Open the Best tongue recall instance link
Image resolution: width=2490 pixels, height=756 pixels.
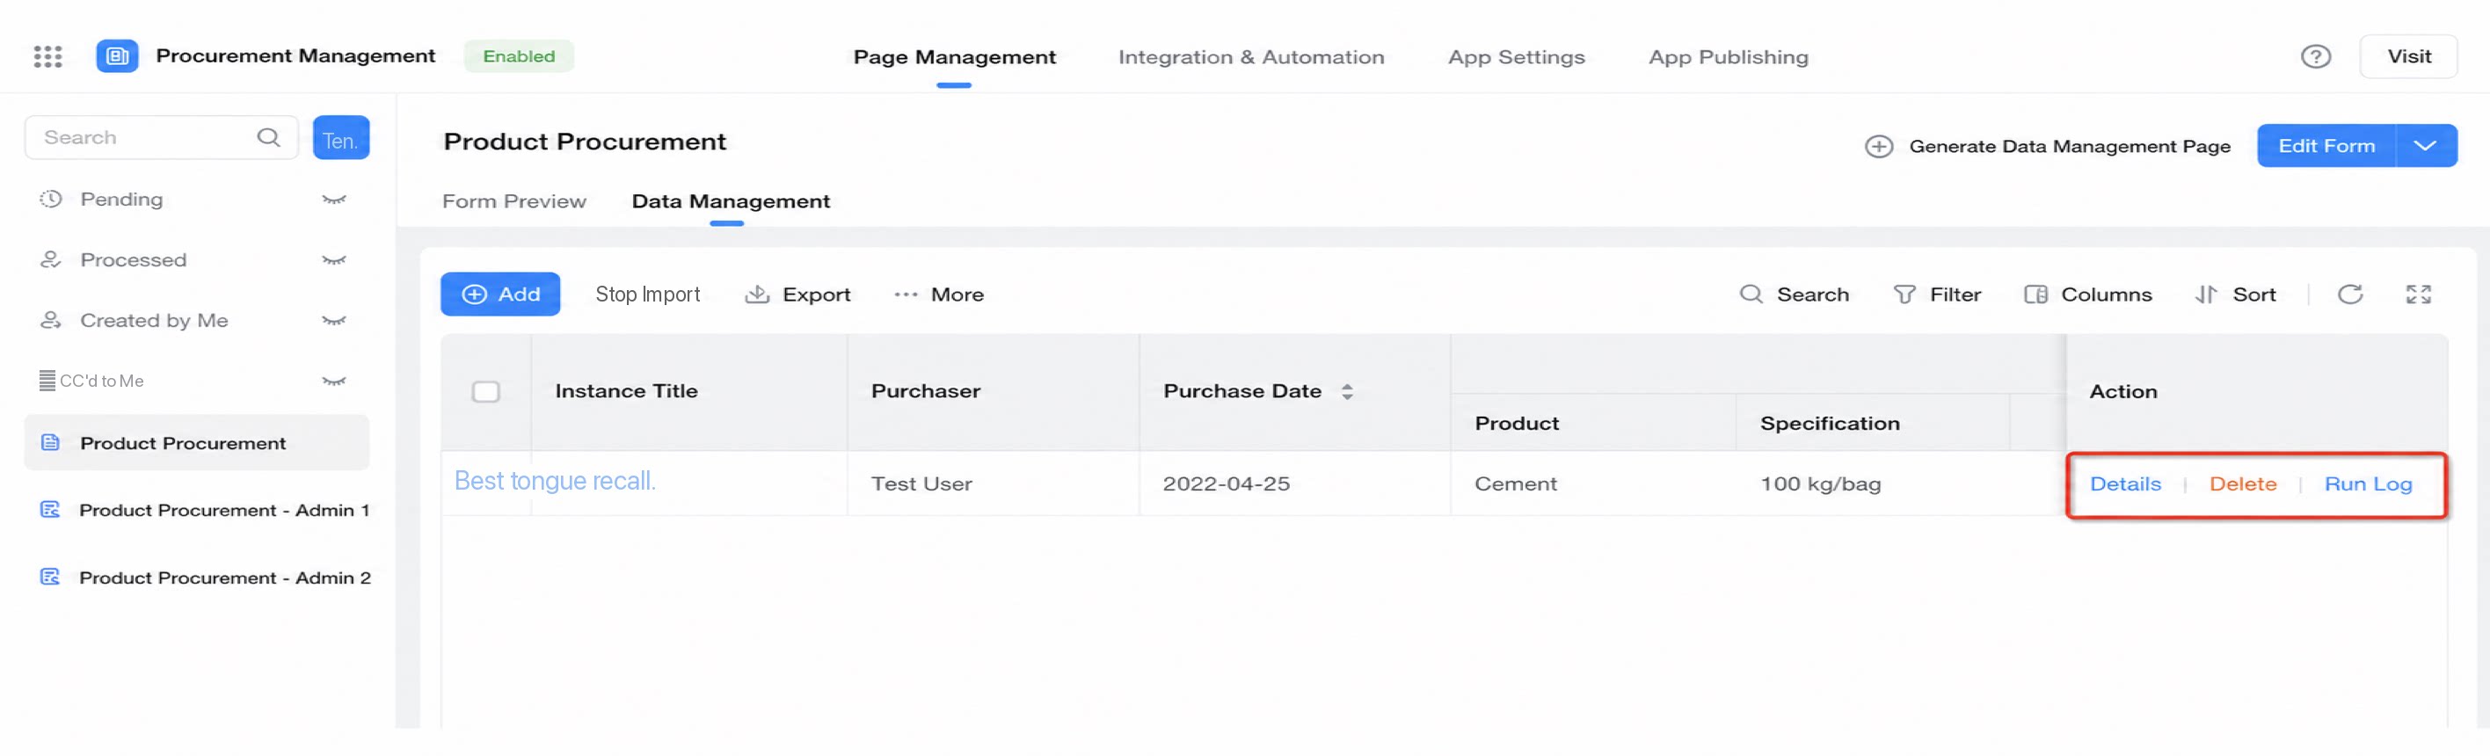pyautogui.click(x=555, y=482)
